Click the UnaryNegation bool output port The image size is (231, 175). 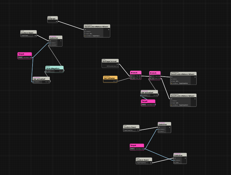pyautogui.click(x=62, y=71)
